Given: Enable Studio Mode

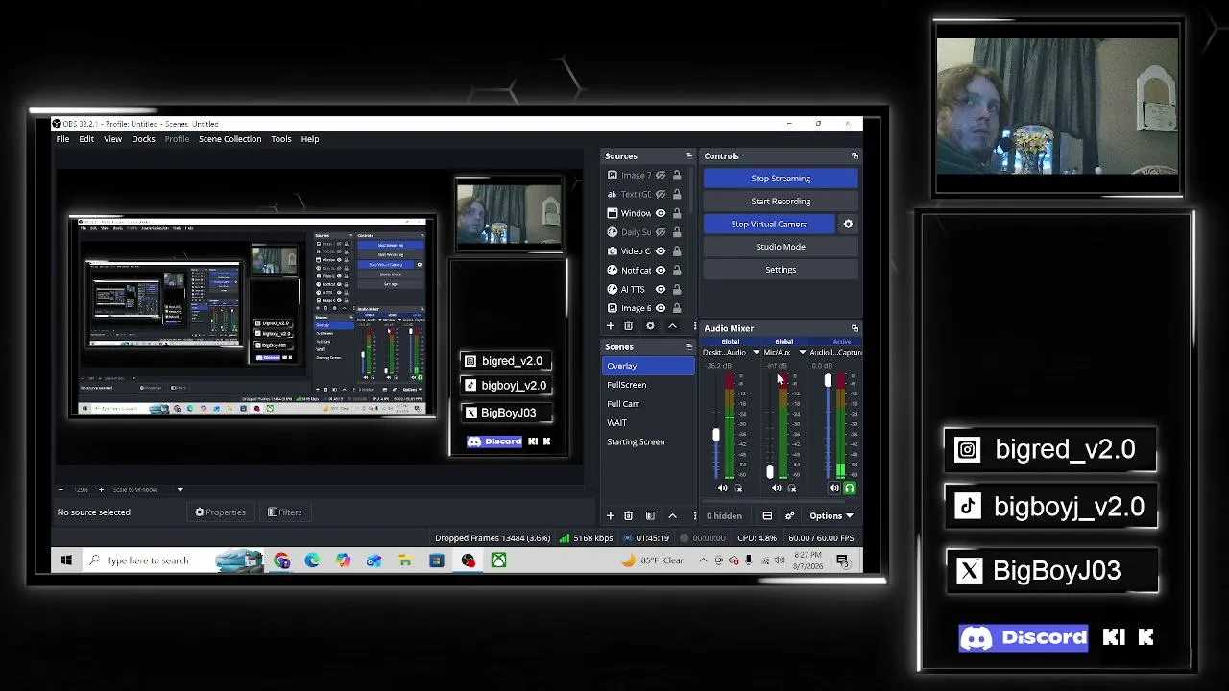Looking at the screenshot, I should pyautogui.click(x=781, y=247).
